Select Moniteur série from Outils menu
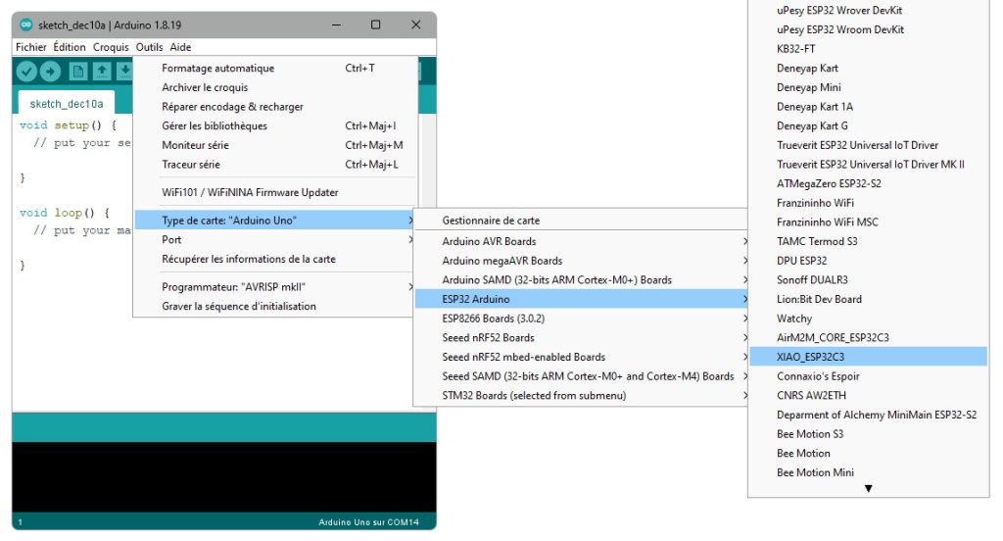1003x541 pixels. click(x=195, y=146)
